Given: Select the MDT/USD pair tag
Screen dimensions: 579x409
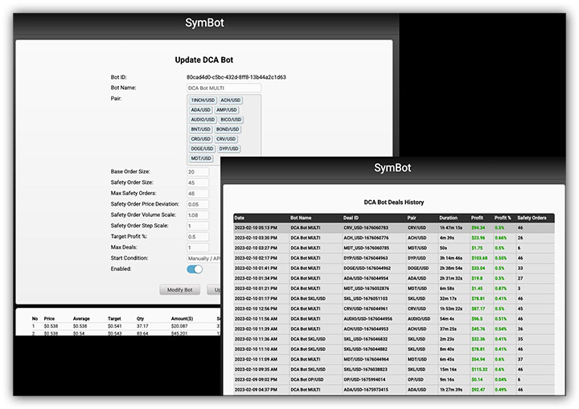Looking at the screenshot, I should [x=201, y=158].
